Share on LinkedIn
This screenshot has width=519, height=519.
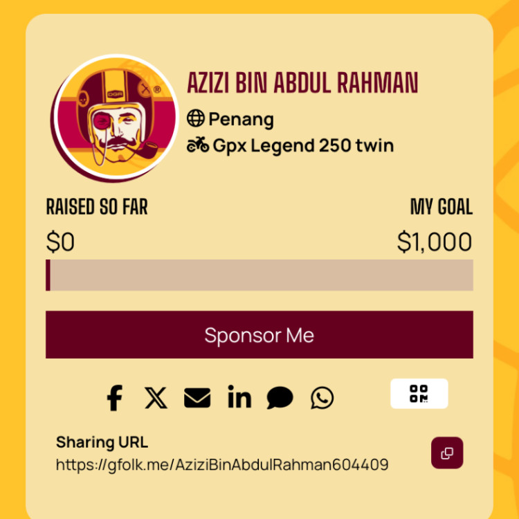(239, 397)
